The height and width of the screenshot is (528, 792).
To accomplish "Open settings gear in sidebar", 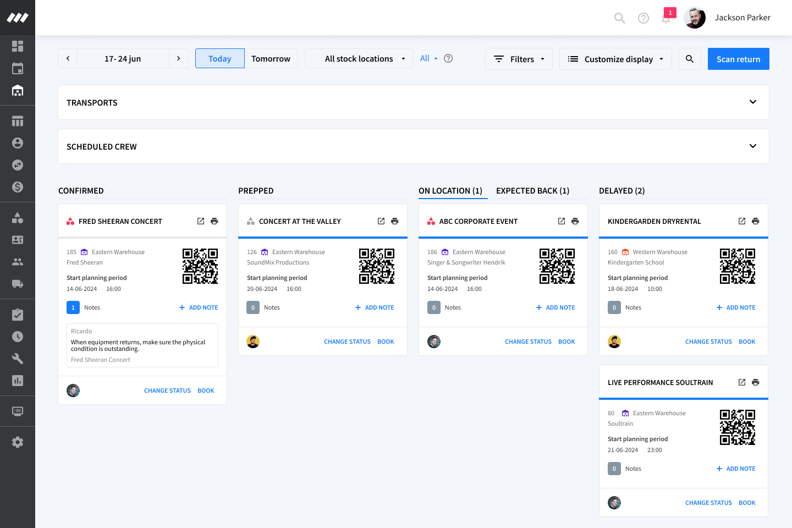I will (18, 442).
